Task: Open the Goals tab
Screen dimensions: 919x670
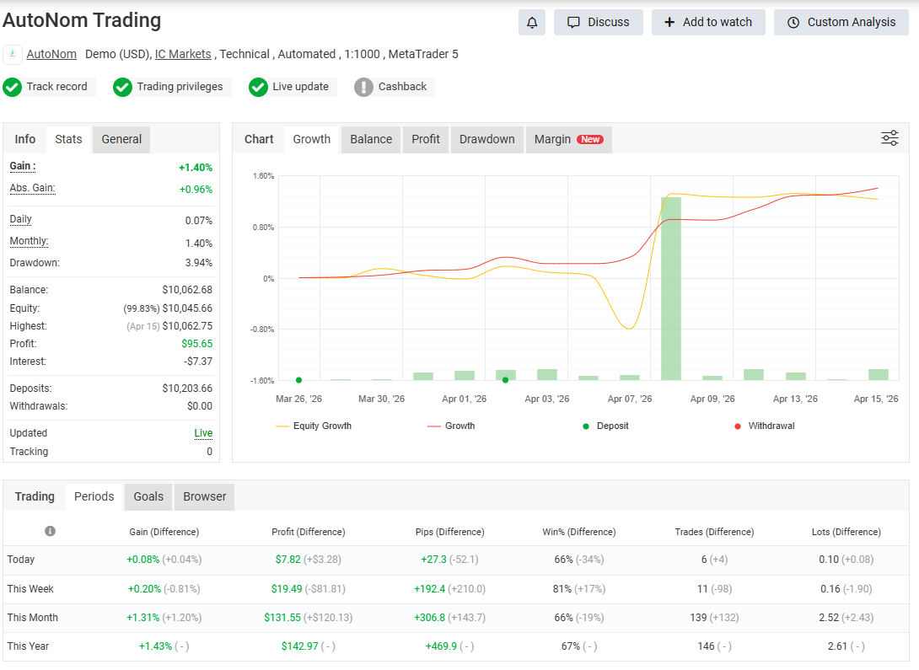Action: point(148,496)
